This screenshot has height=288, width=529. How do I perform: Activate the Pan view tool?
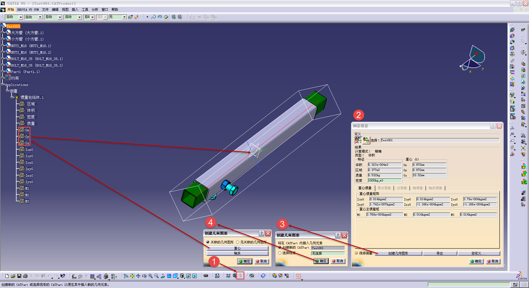pyautogui.click(x=138, y=276)
